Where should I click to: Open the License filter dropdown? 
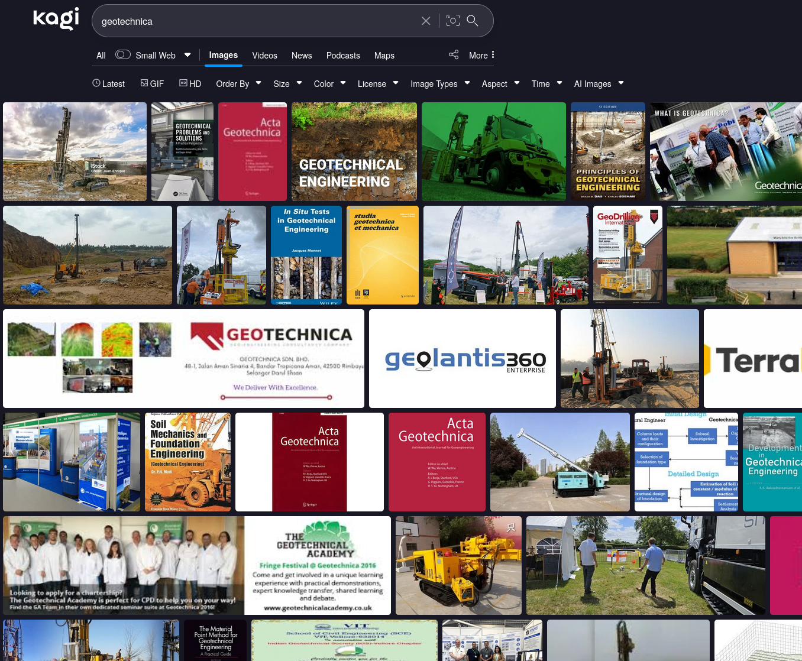[x=377, y=83]
